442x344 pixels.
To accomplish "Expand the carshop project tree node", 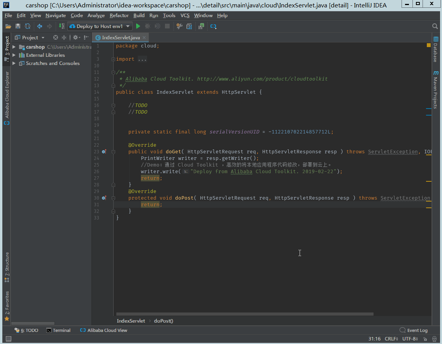I will pos(14,47).
